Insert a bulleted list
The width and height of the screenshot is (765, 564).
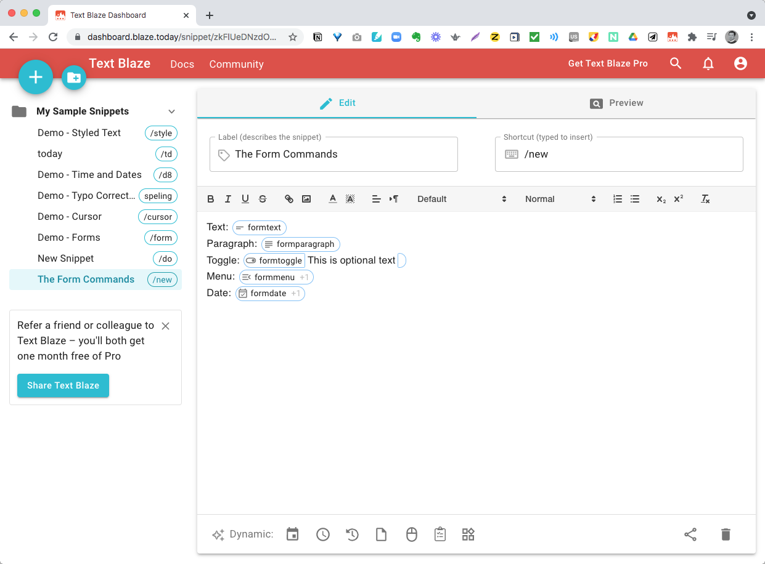635,199
